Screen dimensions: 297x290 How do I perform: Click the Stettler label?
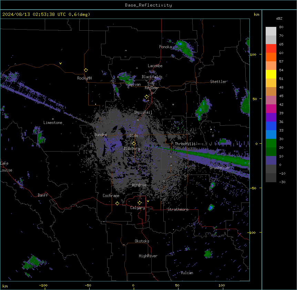tap(218, 82)
